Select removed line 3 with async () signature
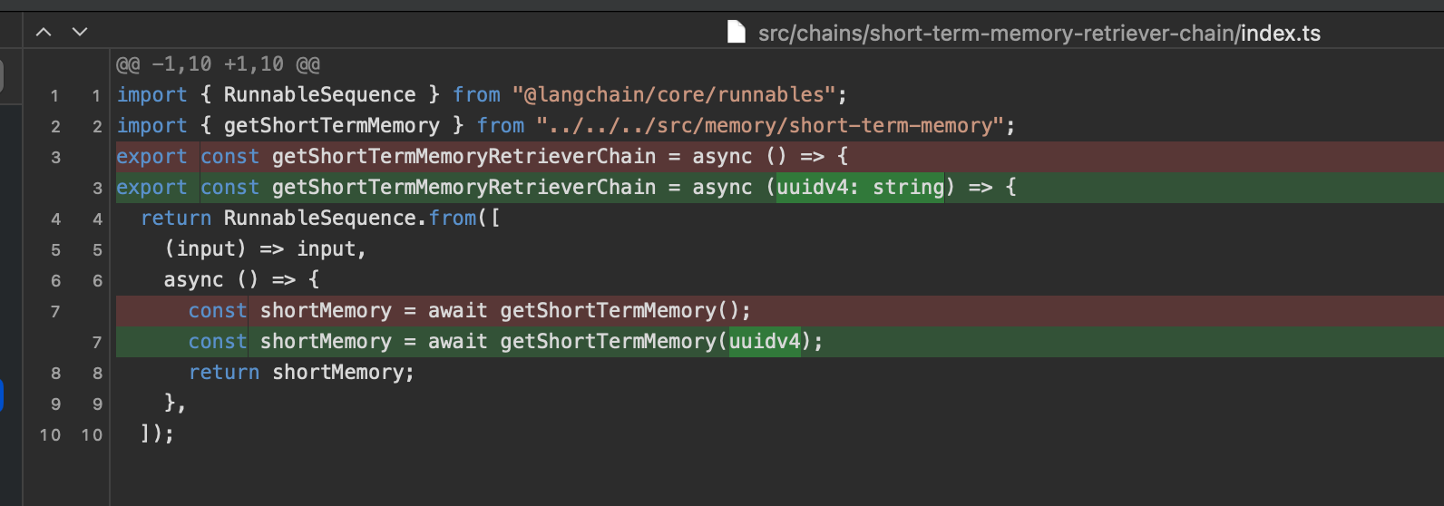1444x506 pixels. (x=780, y=157)
